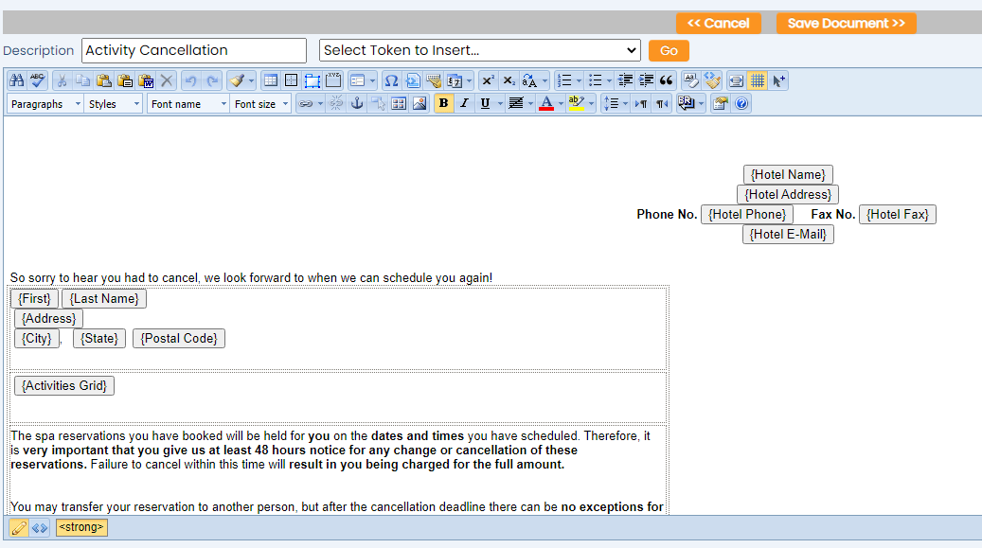Screen dimensions: 982x548
Task: Select the {Hotel Phone} token
Action: point(746,214)
